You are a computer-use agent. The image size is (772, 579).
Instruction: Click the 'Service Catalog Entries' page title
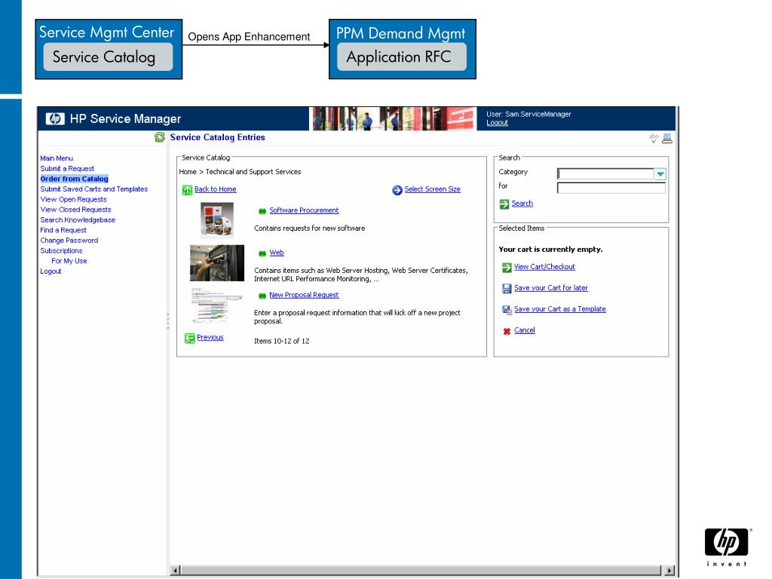[x=218, y=137]
